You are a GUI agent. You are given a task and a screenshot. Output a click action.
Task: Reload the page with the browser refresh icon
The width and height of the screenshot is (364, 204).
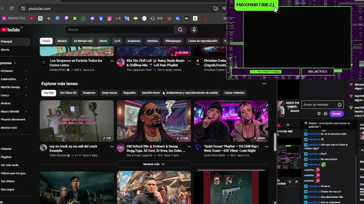pos(12,8)
